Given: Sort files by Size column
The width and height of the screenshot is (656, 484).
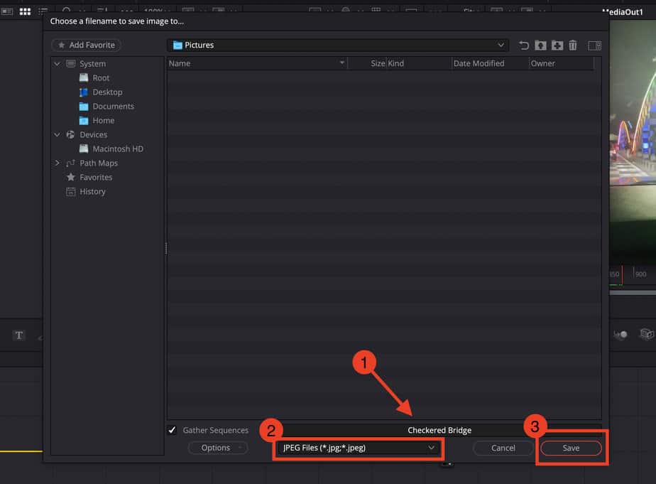Looking at the screenshot, I should click(x=367, y=63).
